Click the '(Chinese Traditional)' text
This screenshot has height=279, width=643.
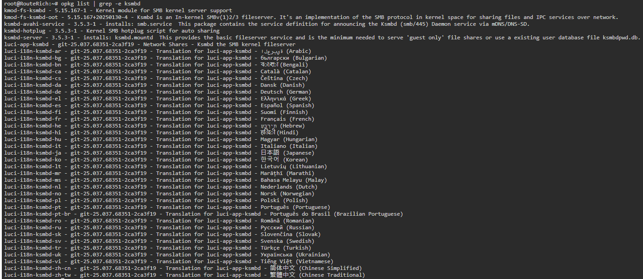332,275
